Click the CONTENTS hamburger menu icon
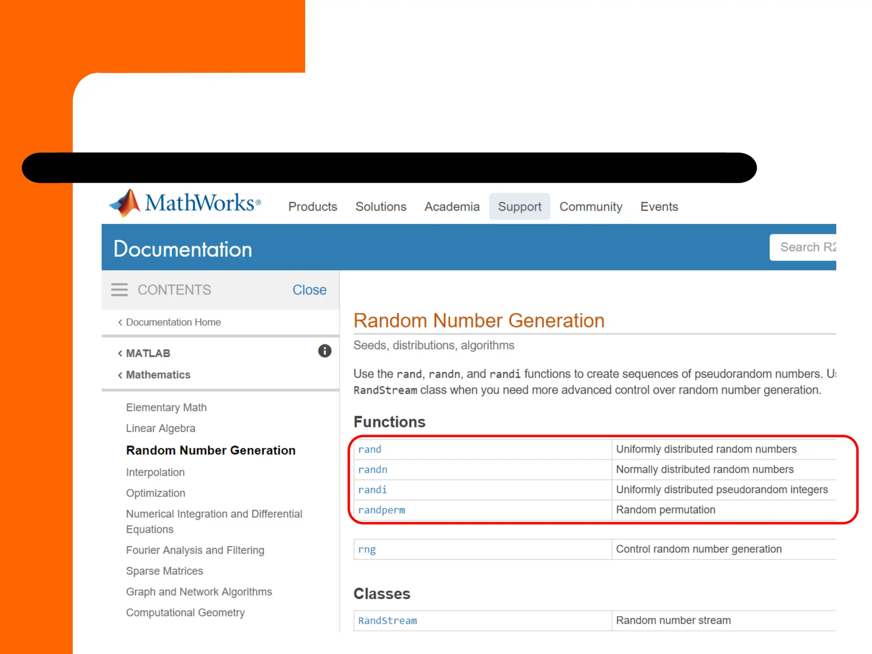The height and width of the screenshot is (654, 872). [x=119, y=290]
